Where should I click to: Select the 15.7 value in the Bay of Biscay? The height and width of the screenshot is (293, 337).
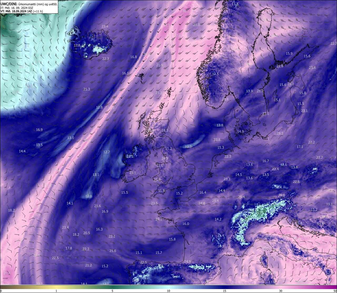pyautogui.click(x=159, y=253)
